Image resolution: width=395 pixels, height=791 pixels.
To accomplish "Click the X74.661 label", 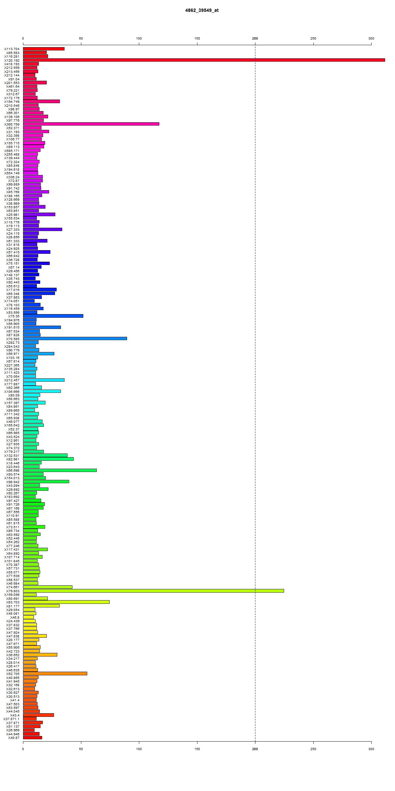I will [13, 587].
